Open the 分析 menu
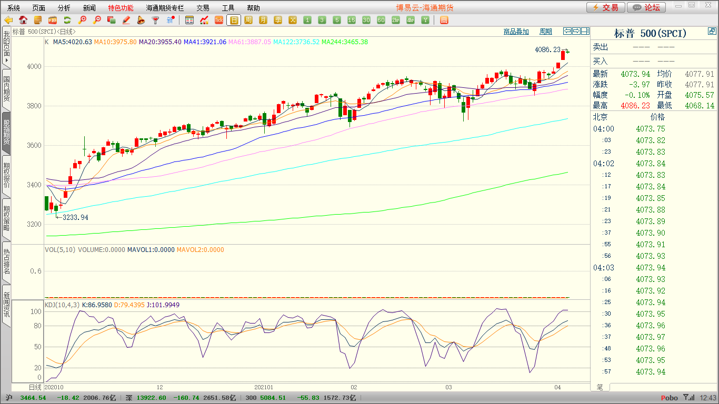Image resolution: width=719 pixels, height=404 pixels. point(64,8)
